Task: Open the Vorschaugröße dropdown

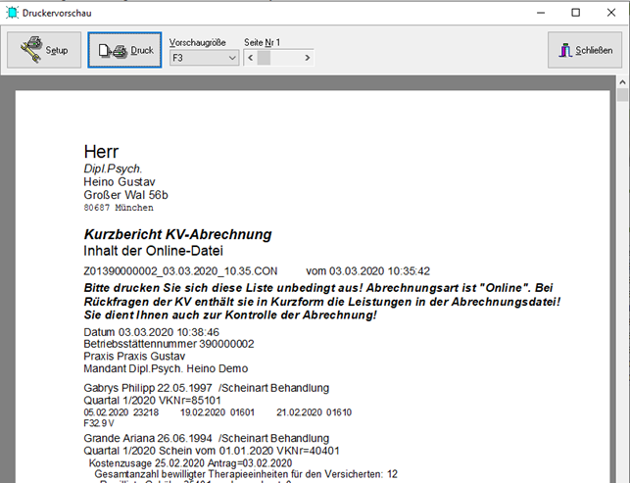Action: click(204, 58)
